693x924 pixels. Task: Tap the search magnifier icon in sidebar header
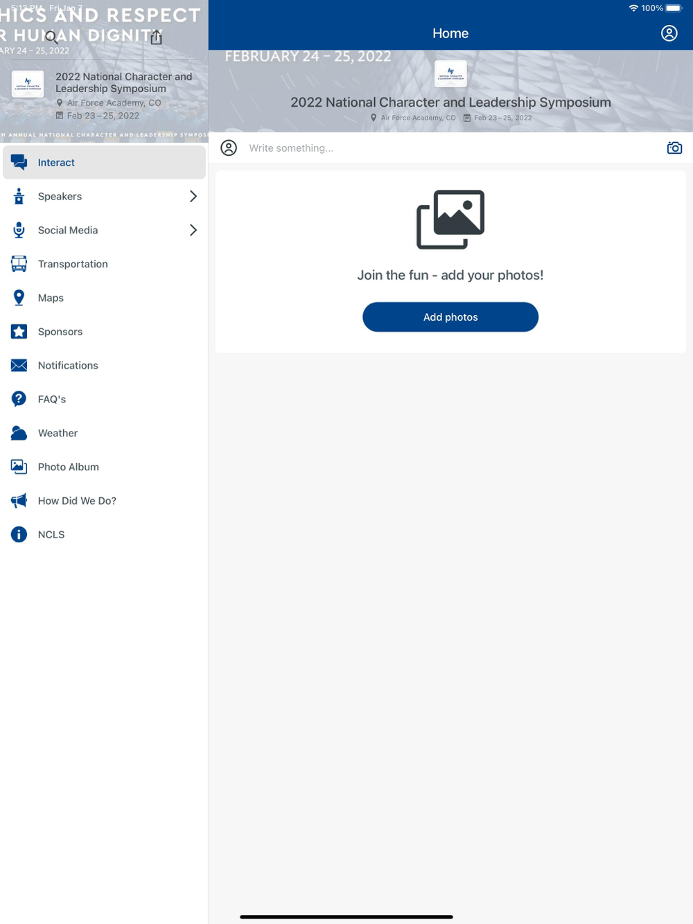coord(51,37)
